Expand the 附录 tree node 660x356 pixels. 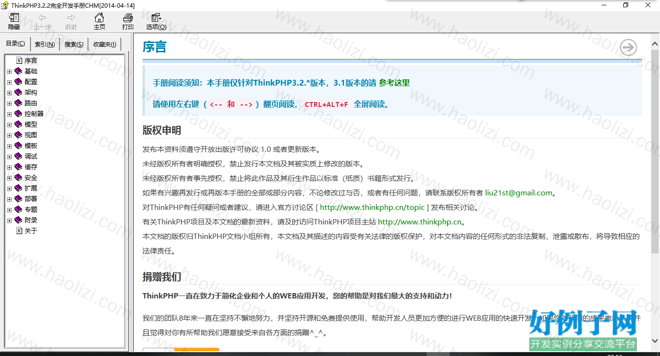9,221
